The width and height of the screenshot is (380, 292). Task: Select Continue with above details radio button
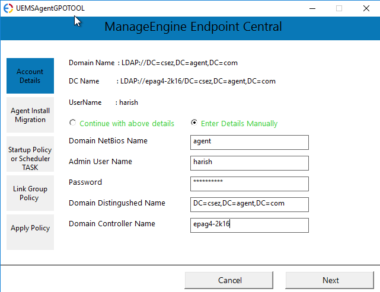pos(72,123)
